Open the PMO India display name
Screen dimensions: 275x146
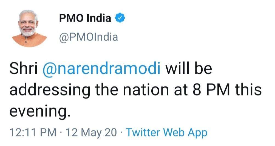tap(85, 19)
